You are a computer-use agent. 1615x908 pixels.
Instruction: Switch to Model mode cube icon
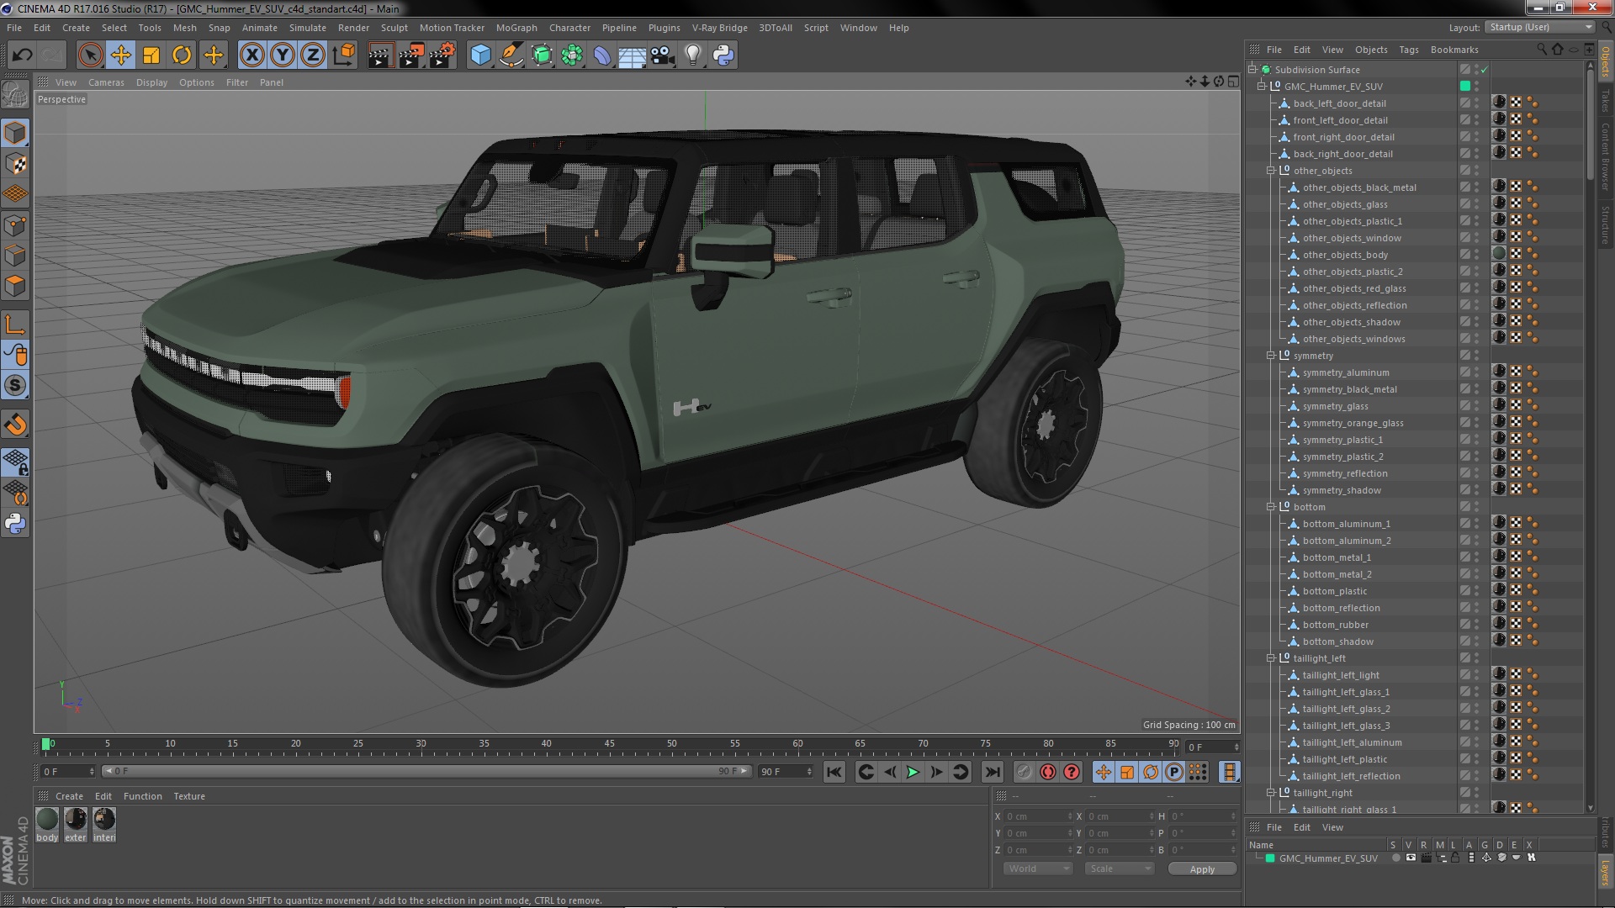point(15,133)
